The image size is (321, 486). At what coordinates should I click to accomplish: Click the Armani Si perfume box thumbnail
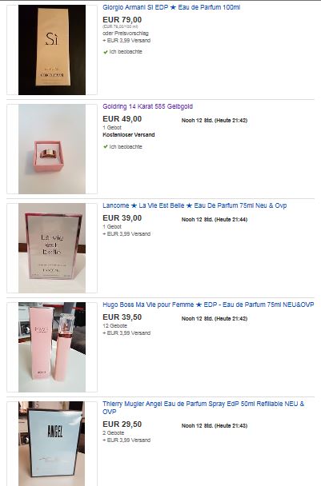coord(52,50)
